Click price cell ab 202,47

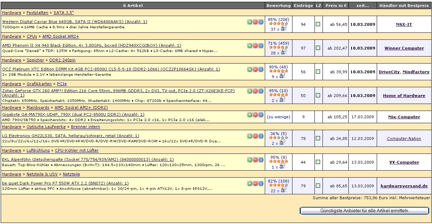point(336,48)
